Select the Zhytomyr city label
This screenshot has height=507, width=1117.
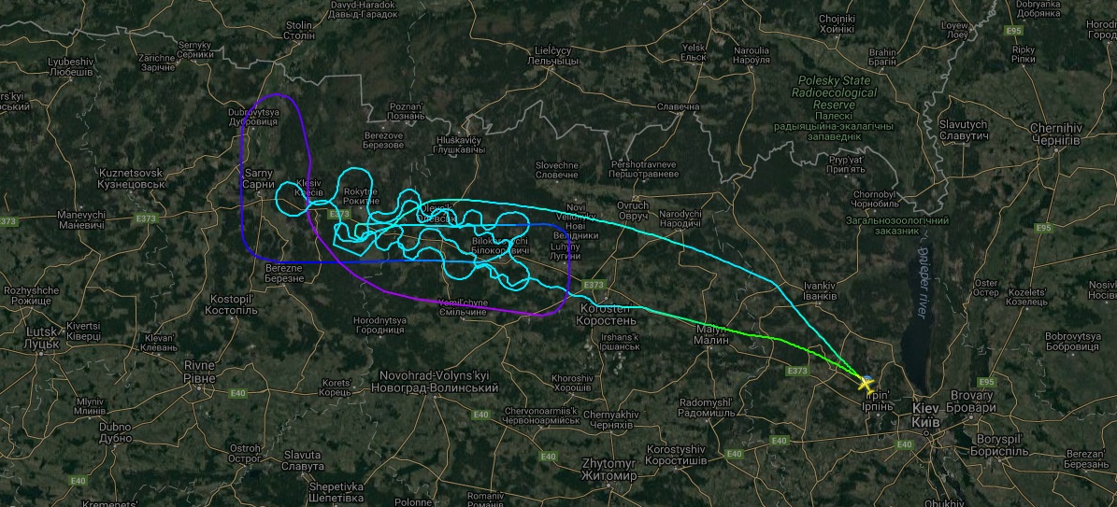609,470
